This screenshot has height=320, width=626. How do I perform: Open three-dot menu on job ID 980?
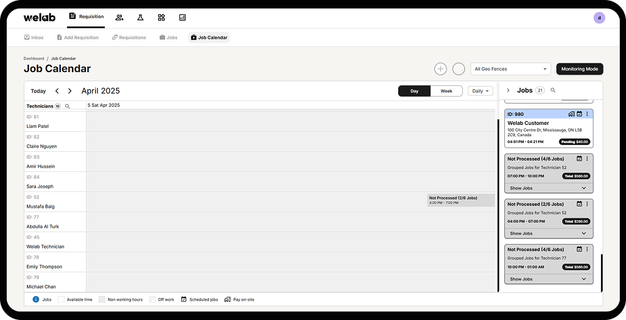pos(587,114)
